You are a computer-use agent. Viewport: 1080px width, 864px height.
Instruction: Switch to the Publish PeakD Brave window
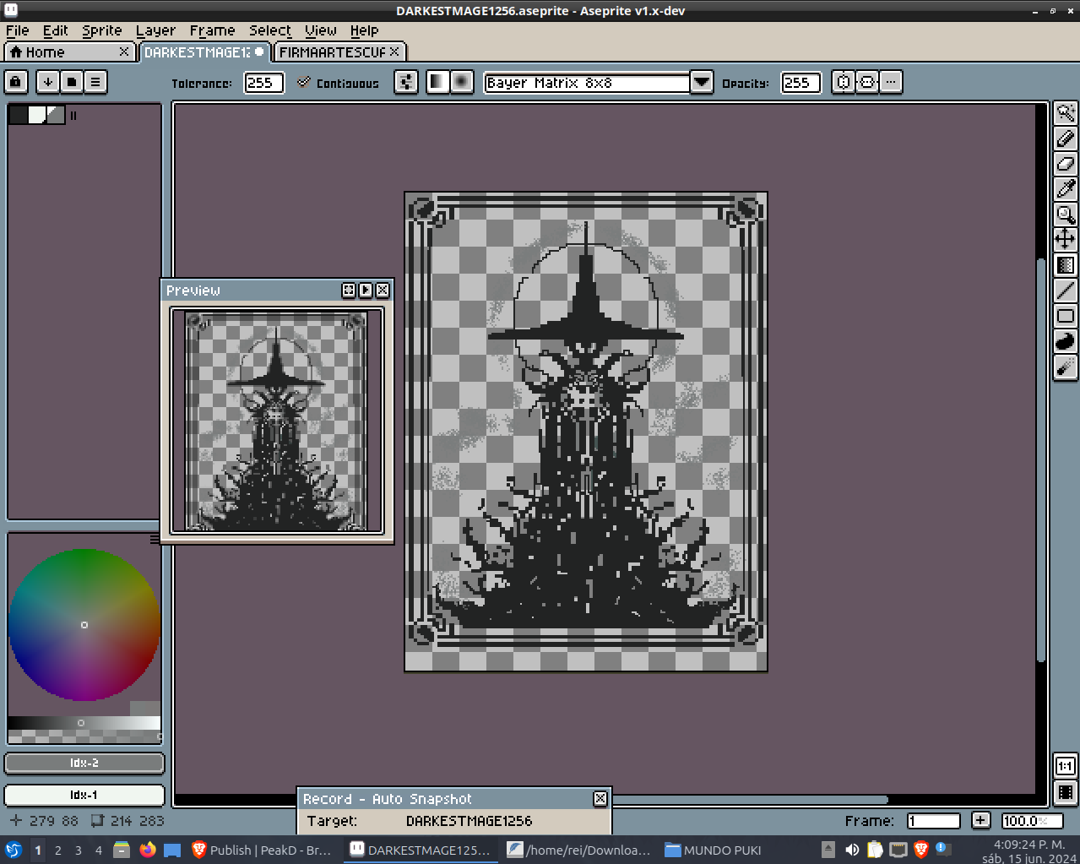pos(262,850)
